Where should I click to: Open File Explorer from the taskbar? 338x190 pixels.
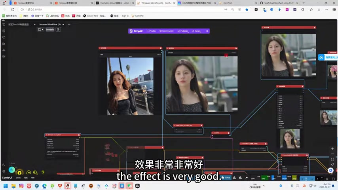(13, 186)
